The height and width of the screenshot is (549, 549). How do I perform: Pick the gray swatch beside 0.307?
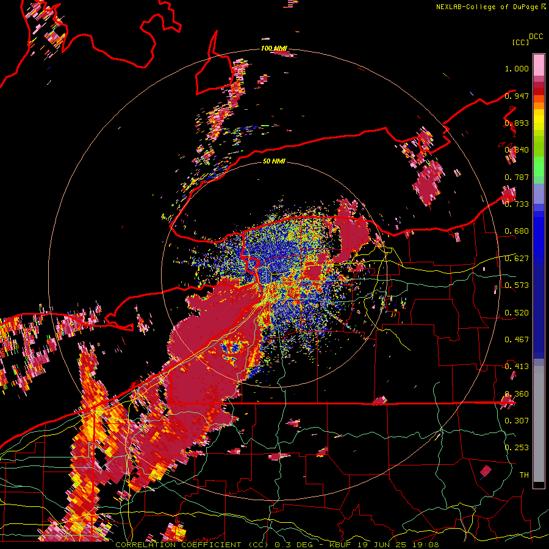539,424
